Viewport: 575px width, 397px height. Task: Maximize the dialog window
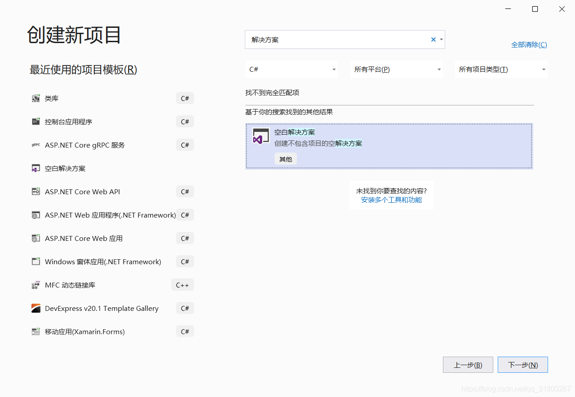point(535,9)
